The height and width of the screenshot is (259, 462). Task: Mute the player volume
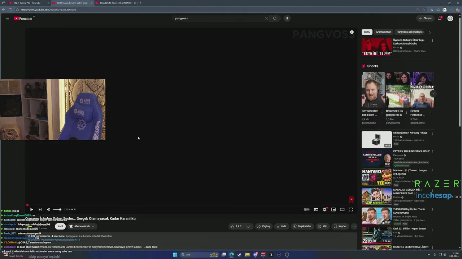click(49, 209)
